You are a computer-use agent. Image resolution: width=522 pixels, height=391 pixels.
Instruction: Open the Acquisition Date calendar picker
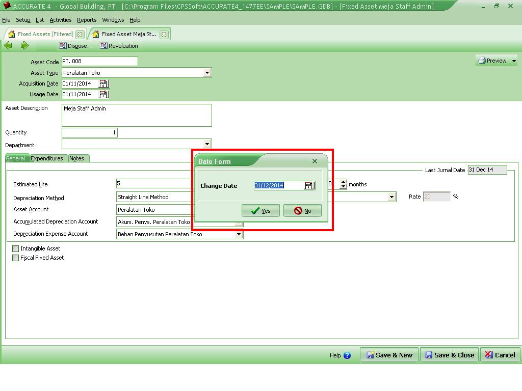coord(103,83)
